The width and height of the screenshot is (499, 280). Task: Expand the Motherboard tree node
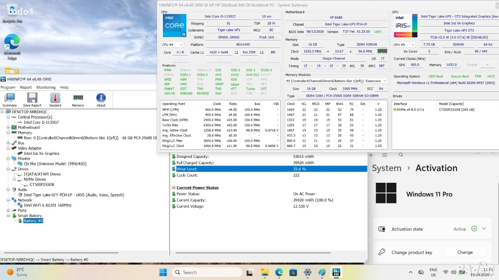tap(9, 127)
